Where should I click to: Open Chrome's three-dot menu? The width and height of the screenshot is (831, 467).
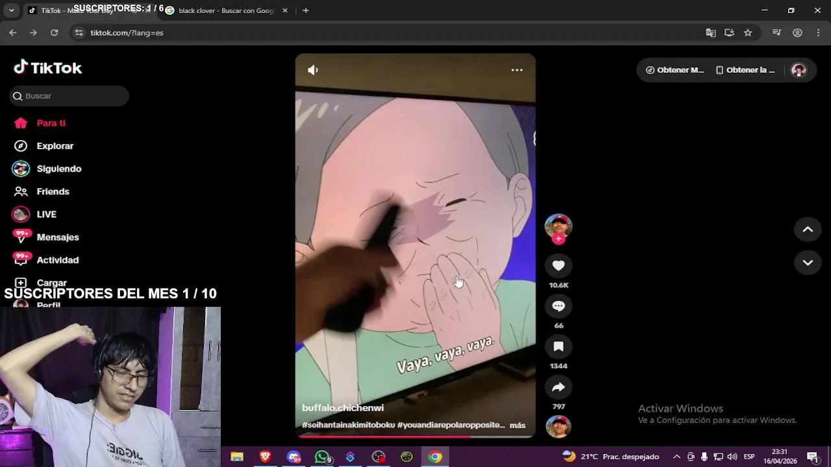[818, 32]
